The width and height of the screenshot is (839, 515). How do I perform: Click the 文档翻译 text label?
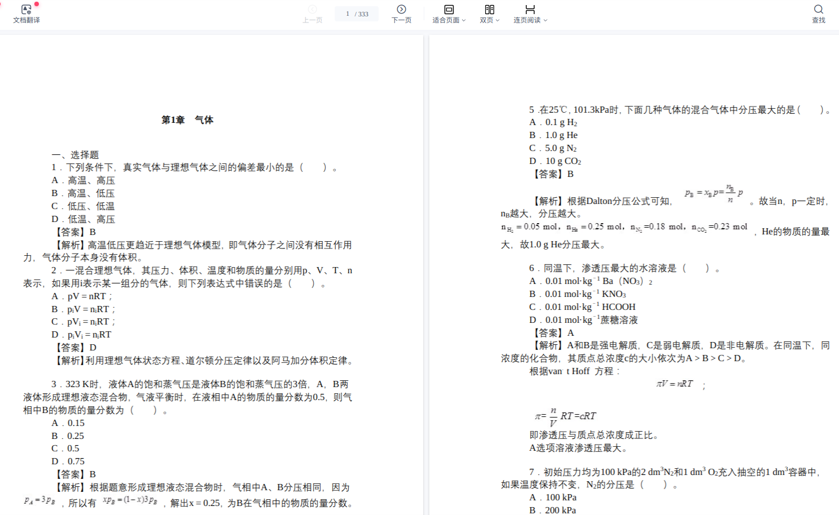click(x=26, y=20)
